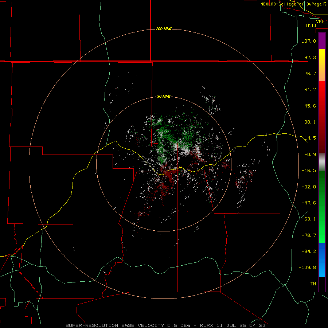The height and width of the screenshot is (328, 328).
Task: Click the 14.5 scale value
Action: pos(310,138)
